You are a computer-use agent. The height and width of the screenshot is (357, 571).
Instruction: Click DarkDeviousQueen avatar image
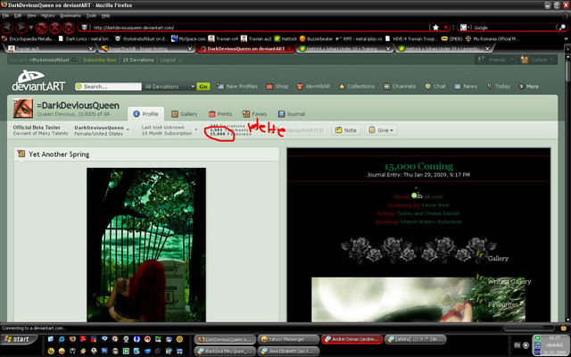23,108
